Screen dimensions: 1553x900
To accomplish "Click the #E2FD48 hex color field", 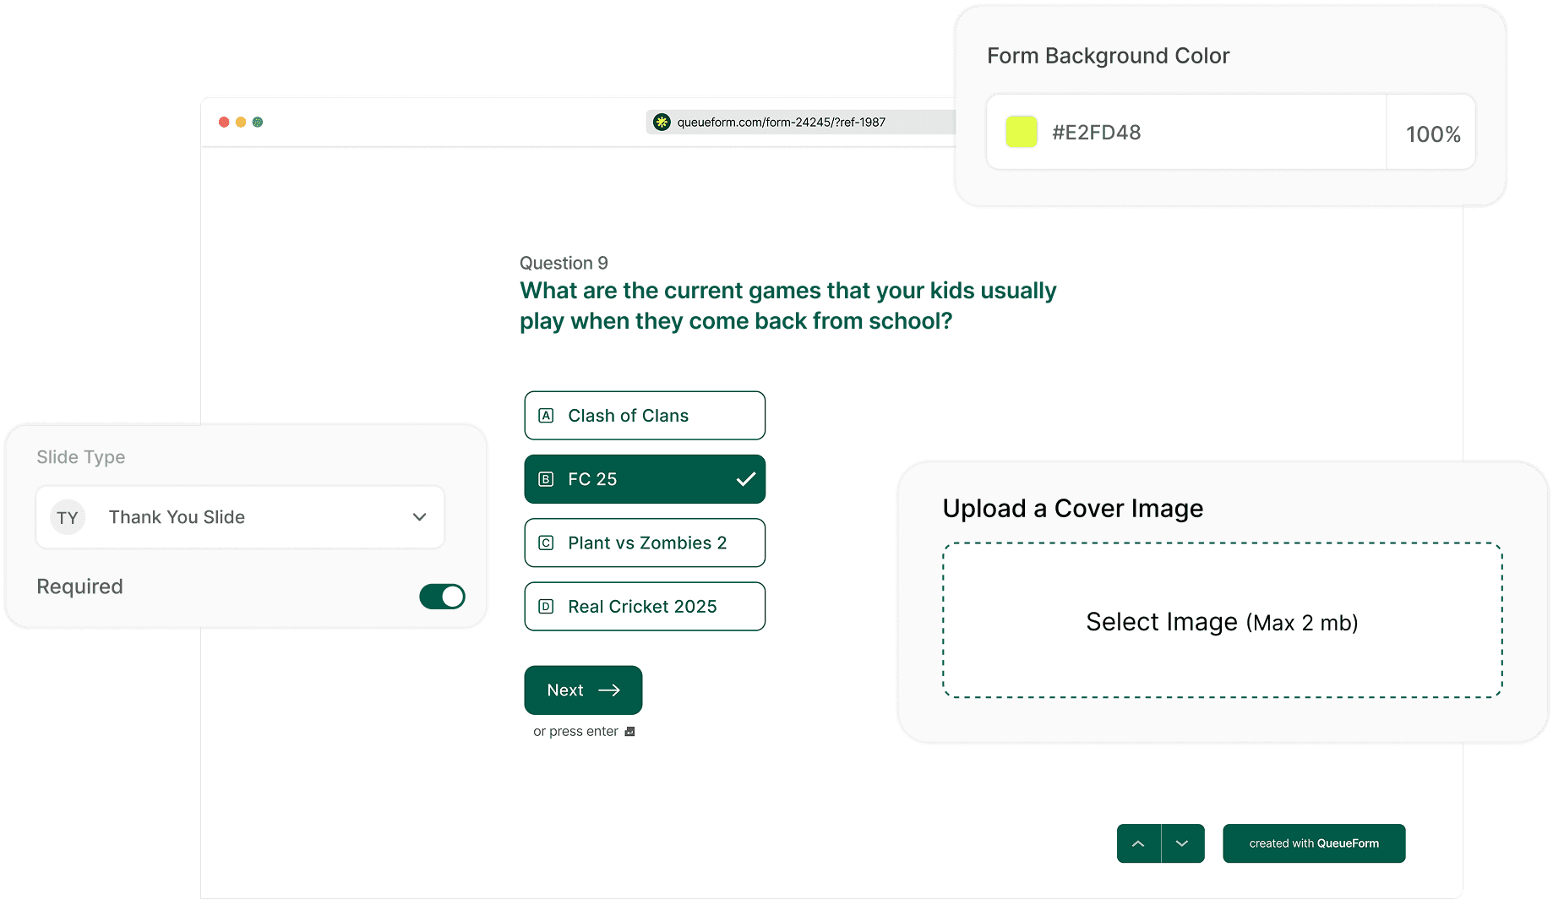I will 1186,132.
